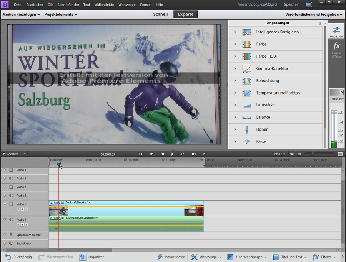Click the Lautstärke wedge icon

click(x=247, y=106)
